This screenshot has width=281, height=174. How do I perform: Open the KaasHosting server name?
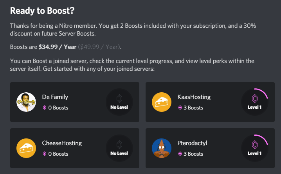194,97
